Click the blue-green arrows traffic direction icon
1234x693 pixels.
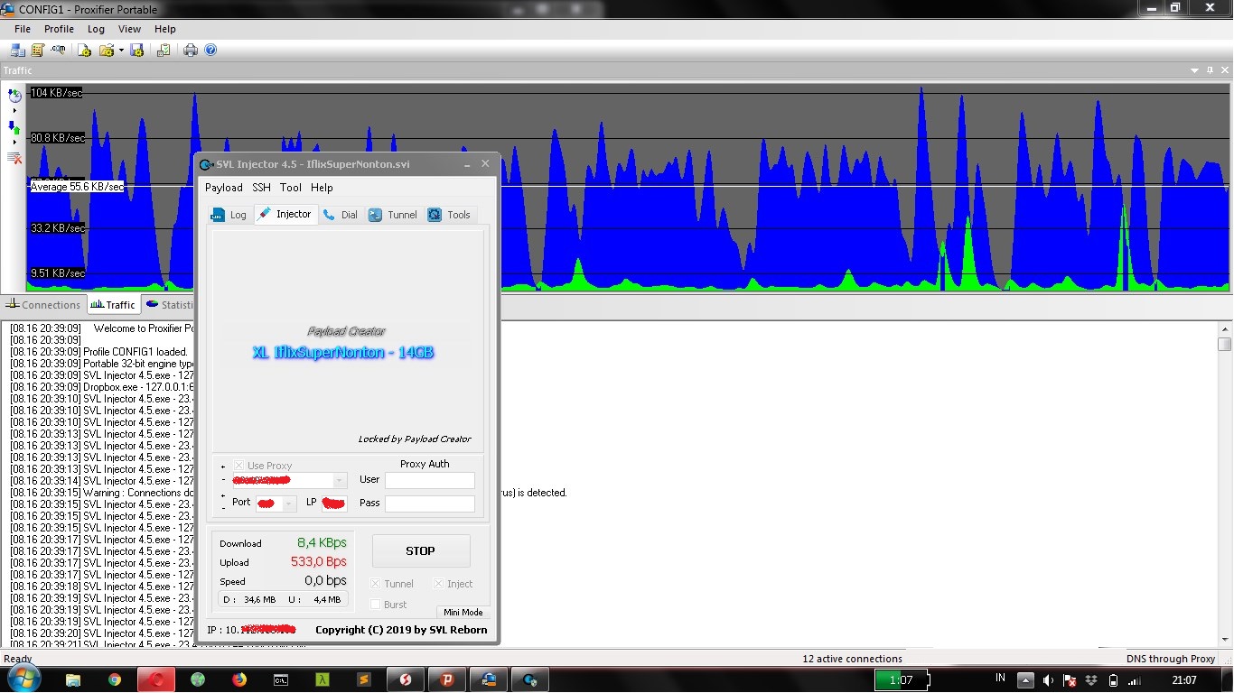14,127
